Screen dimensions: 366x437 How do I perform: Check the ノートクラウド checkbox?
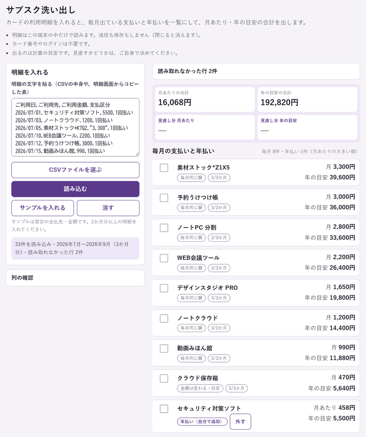tap(164, 318)
